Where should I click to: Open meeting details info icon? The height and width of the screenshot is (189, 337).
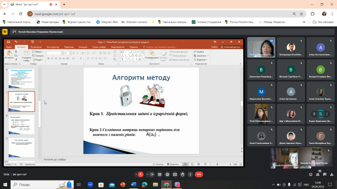pos(311,174)
